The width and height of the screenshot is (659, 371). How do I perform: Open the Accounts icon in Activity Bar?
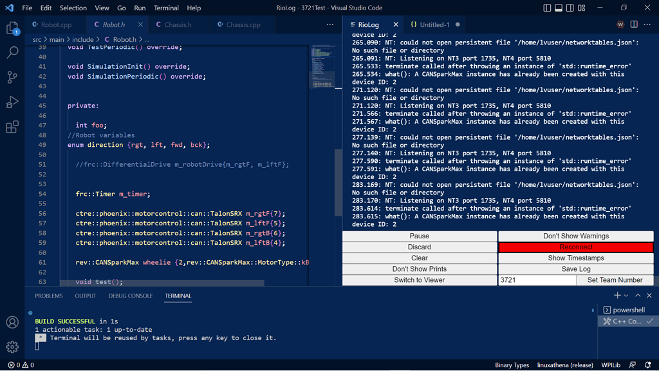pyautogui.click(x=12, y=323)
